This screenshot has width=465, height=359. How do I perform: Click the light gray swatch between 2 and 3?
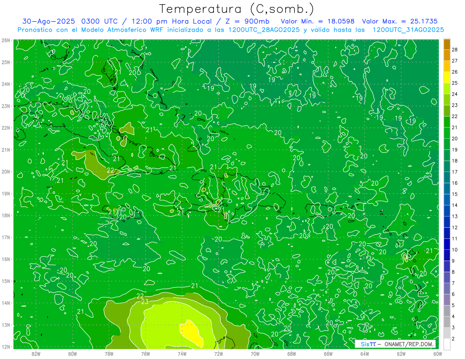coord(447,333)
